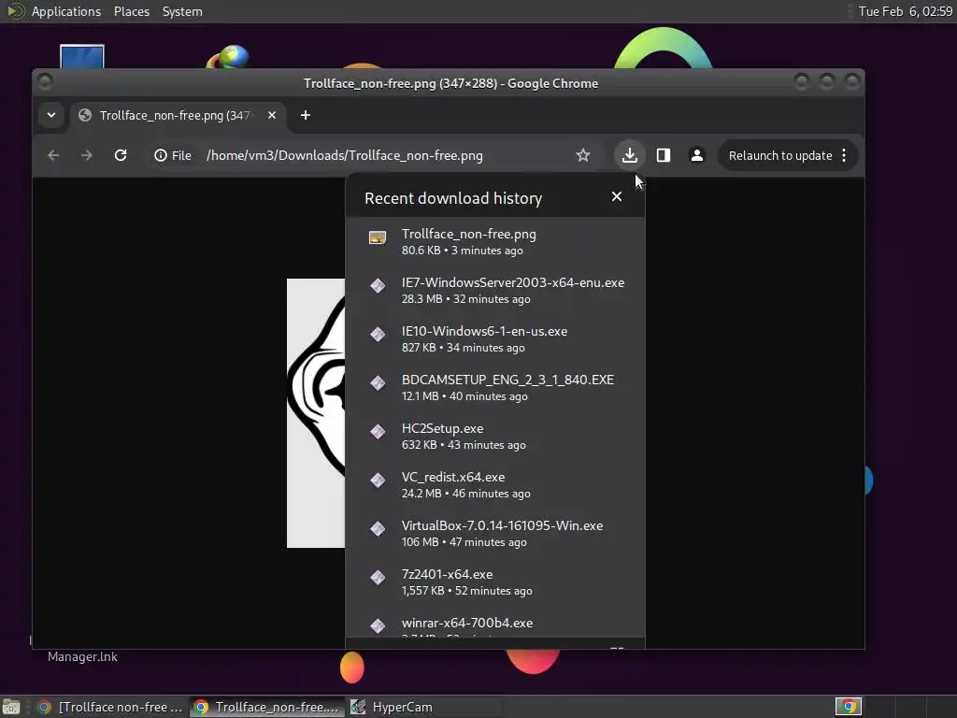Click the exe icon beside 7z2401-x64.exe
The image size is (957, 718).
(378, 577)
